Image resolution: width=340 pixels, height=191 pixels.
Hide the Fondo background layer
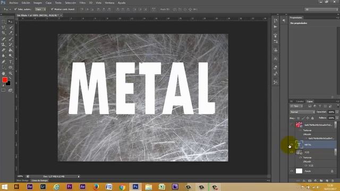(292, 171)
